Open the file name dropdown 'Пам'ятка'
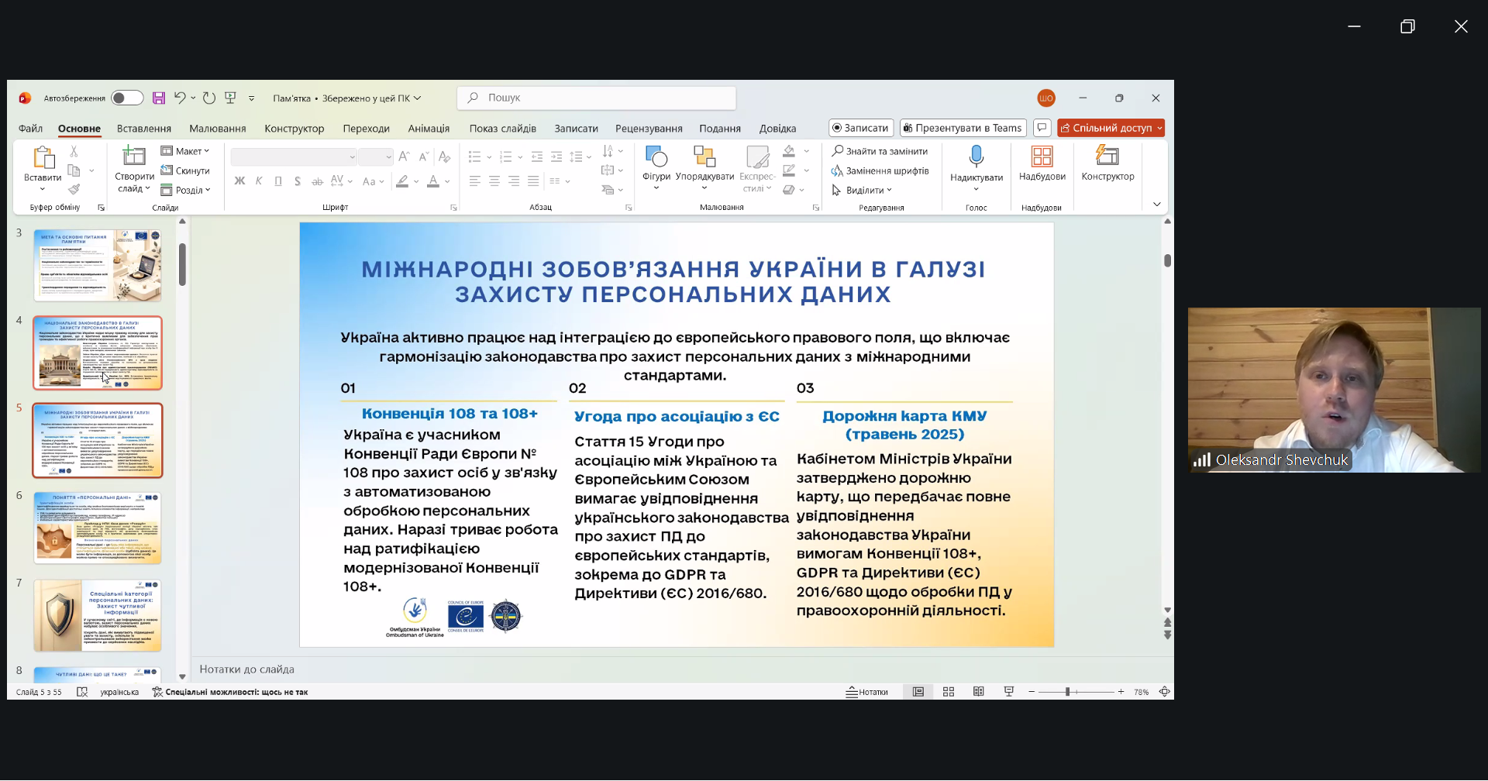 pos(347,98)
